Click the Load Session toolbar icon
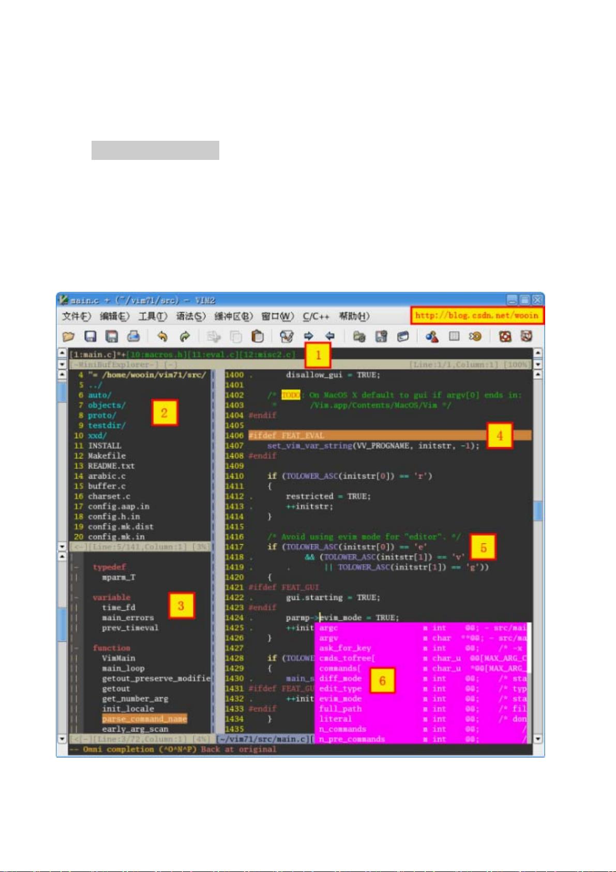616x872 pixels. (359, 337)
